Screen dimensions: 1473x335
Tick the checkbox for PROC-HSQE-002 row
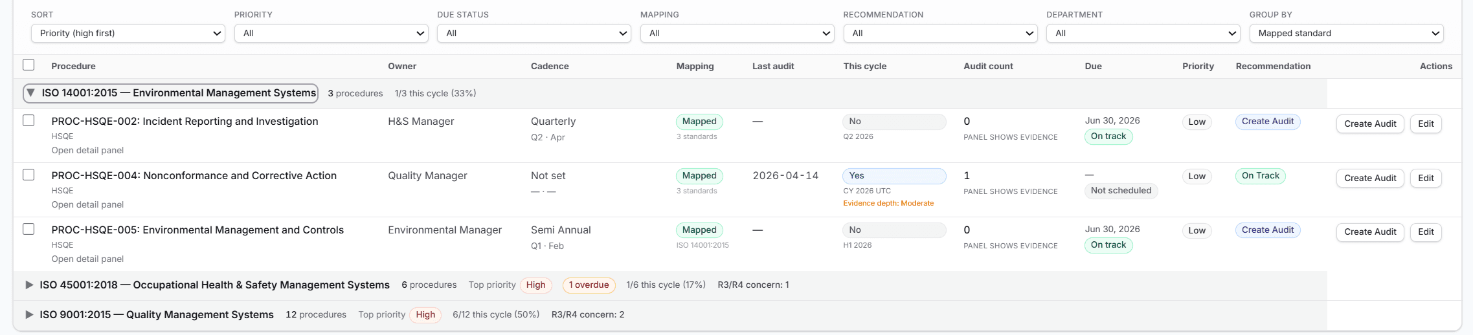point(28,120)
